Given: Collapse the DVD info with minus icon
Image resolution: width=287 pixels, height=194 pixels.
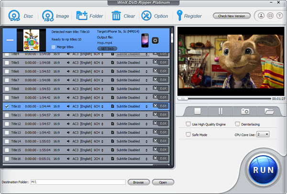Looking at the screenshot, I should click(x=10, y=40).
